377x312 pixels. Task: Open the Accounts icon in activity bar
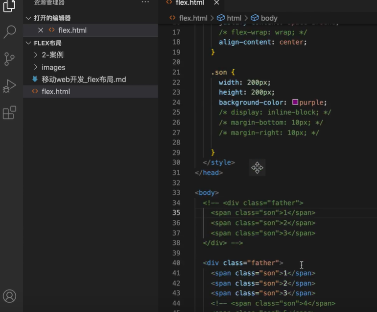(x=9, y=296)
